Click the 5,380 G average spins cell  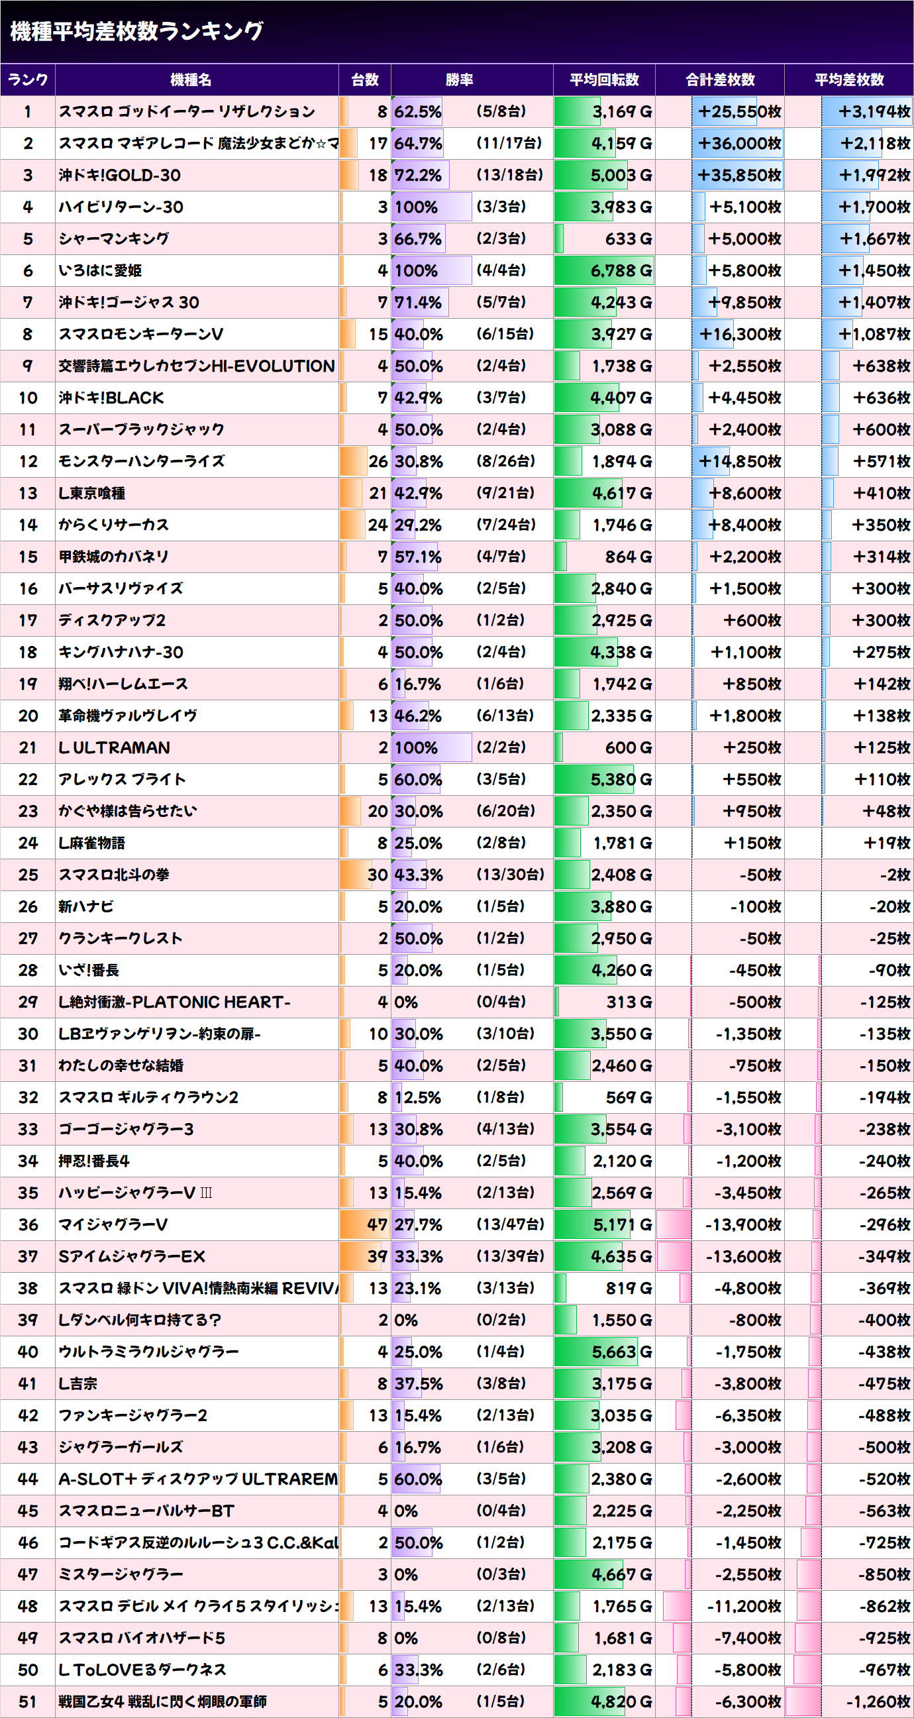point(604,780)
